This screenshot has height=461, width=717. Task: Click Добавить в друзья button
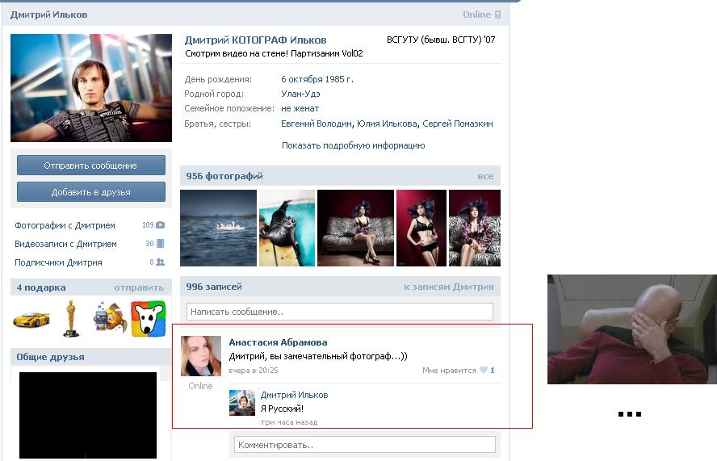point(91,192)
